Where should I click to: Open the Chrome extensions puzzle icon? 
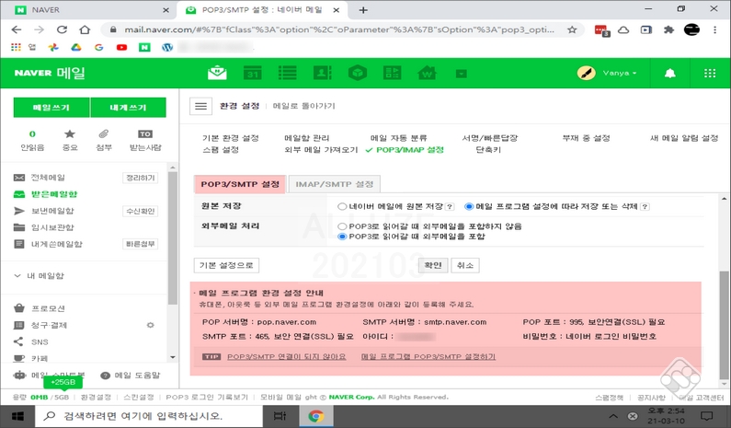click(669, 29)
